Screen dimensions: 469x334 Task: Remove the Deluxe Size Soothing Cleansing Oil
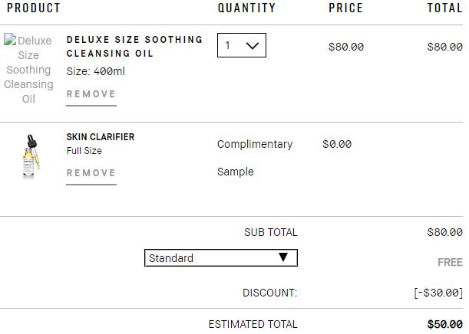(x=91, y=94)
